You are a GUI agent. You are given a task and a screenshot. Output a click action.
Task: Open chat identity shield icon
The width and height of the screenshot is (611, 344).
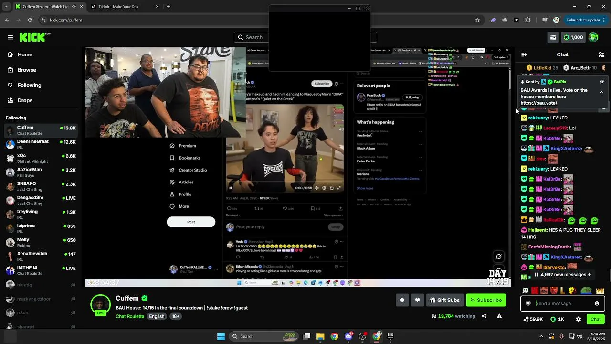(x=528, y=303)
